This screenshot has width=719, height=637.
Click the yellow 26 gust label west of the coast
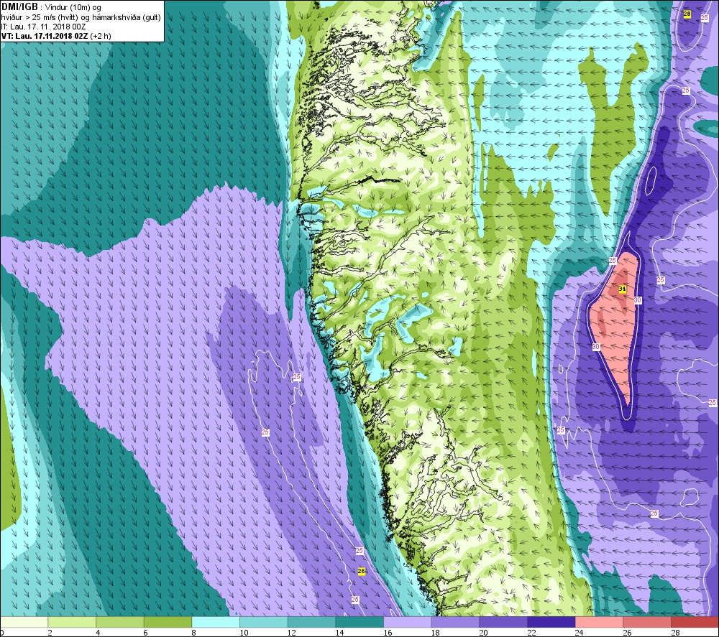click(x=362, y=571)
